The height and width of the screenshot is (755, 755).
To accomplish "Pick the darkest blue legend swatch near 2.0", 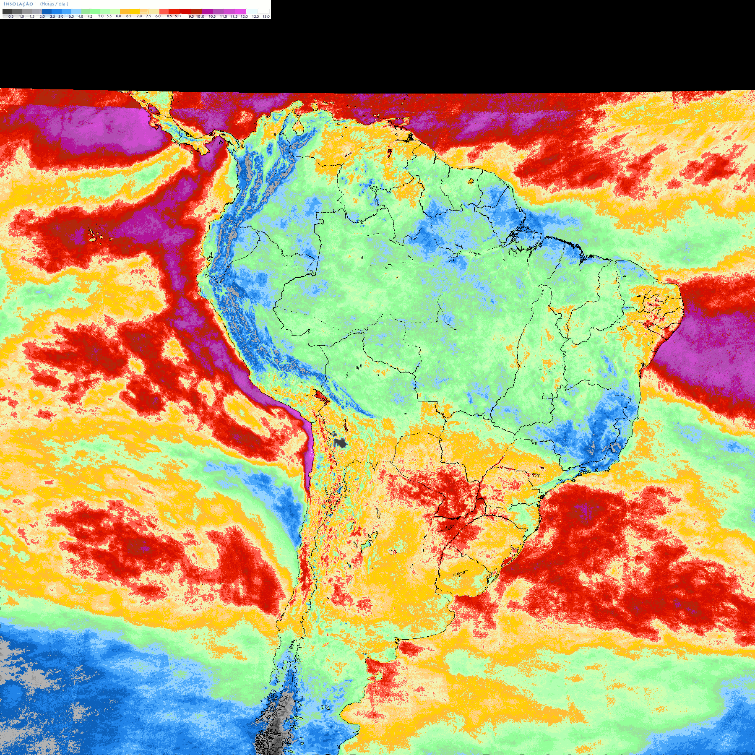I will (x=47, y=11).
